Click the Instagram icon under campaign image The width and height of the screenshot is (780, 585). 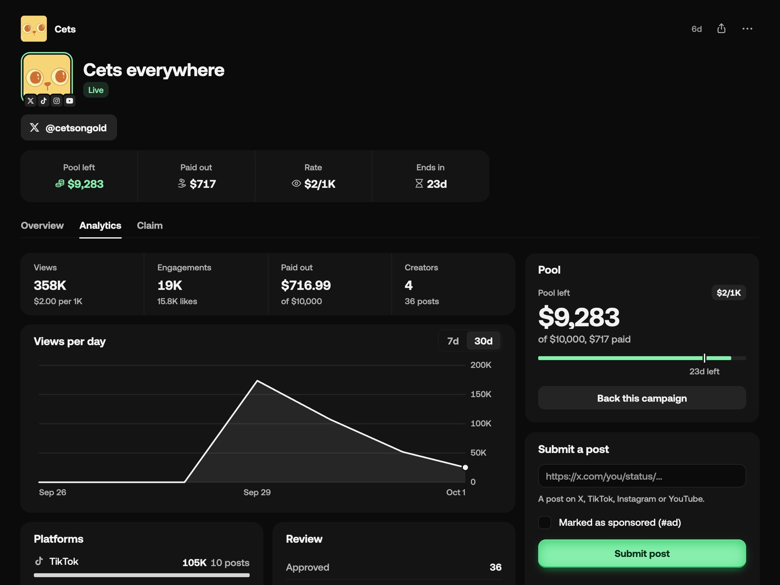[56, 100]
